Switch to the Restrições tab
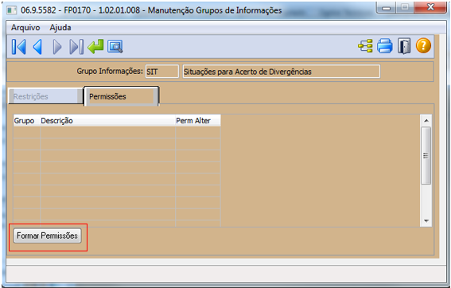Viewport: 451px width, 288px height. [45, 96]
